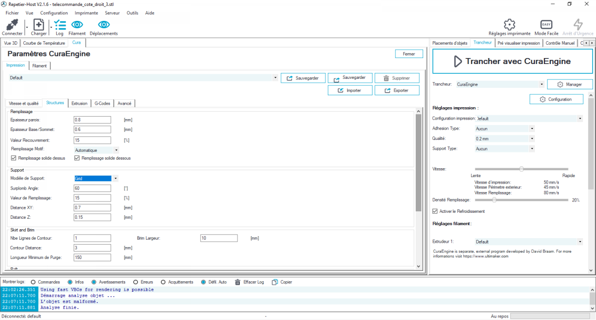This screenshot has height=320, width=596.
Task: Open Placements d'objets tab
Action: [x=450, y=43]
